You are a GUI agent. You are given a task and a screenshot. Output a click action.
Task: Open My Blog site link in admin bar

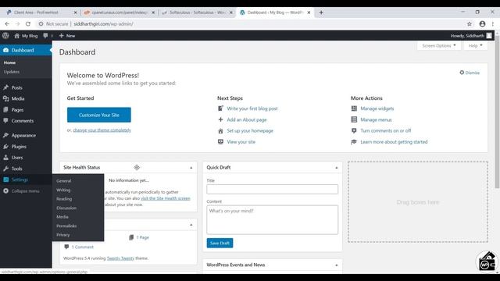26,36
